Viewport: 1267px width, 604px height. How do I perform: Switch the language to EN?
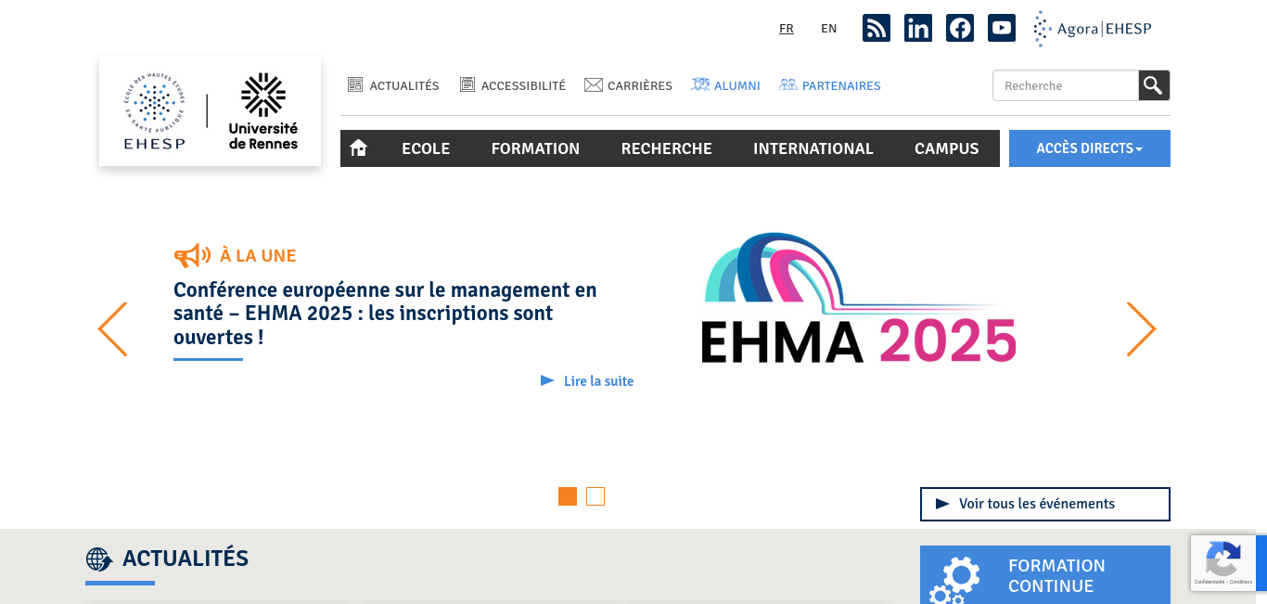point(829,29)
